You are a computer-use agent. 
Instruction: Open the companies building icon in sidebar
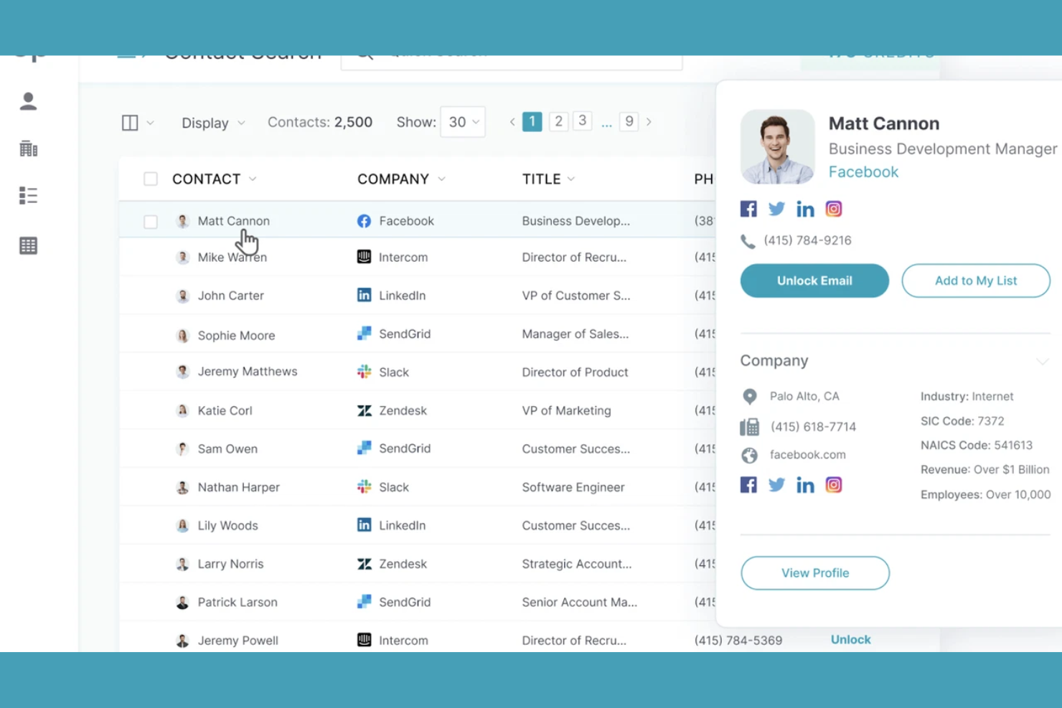pyautogui.click(x=28, y=148)
